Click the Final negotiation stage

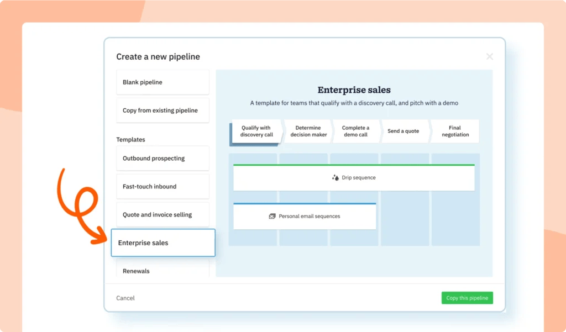(454, 131)
